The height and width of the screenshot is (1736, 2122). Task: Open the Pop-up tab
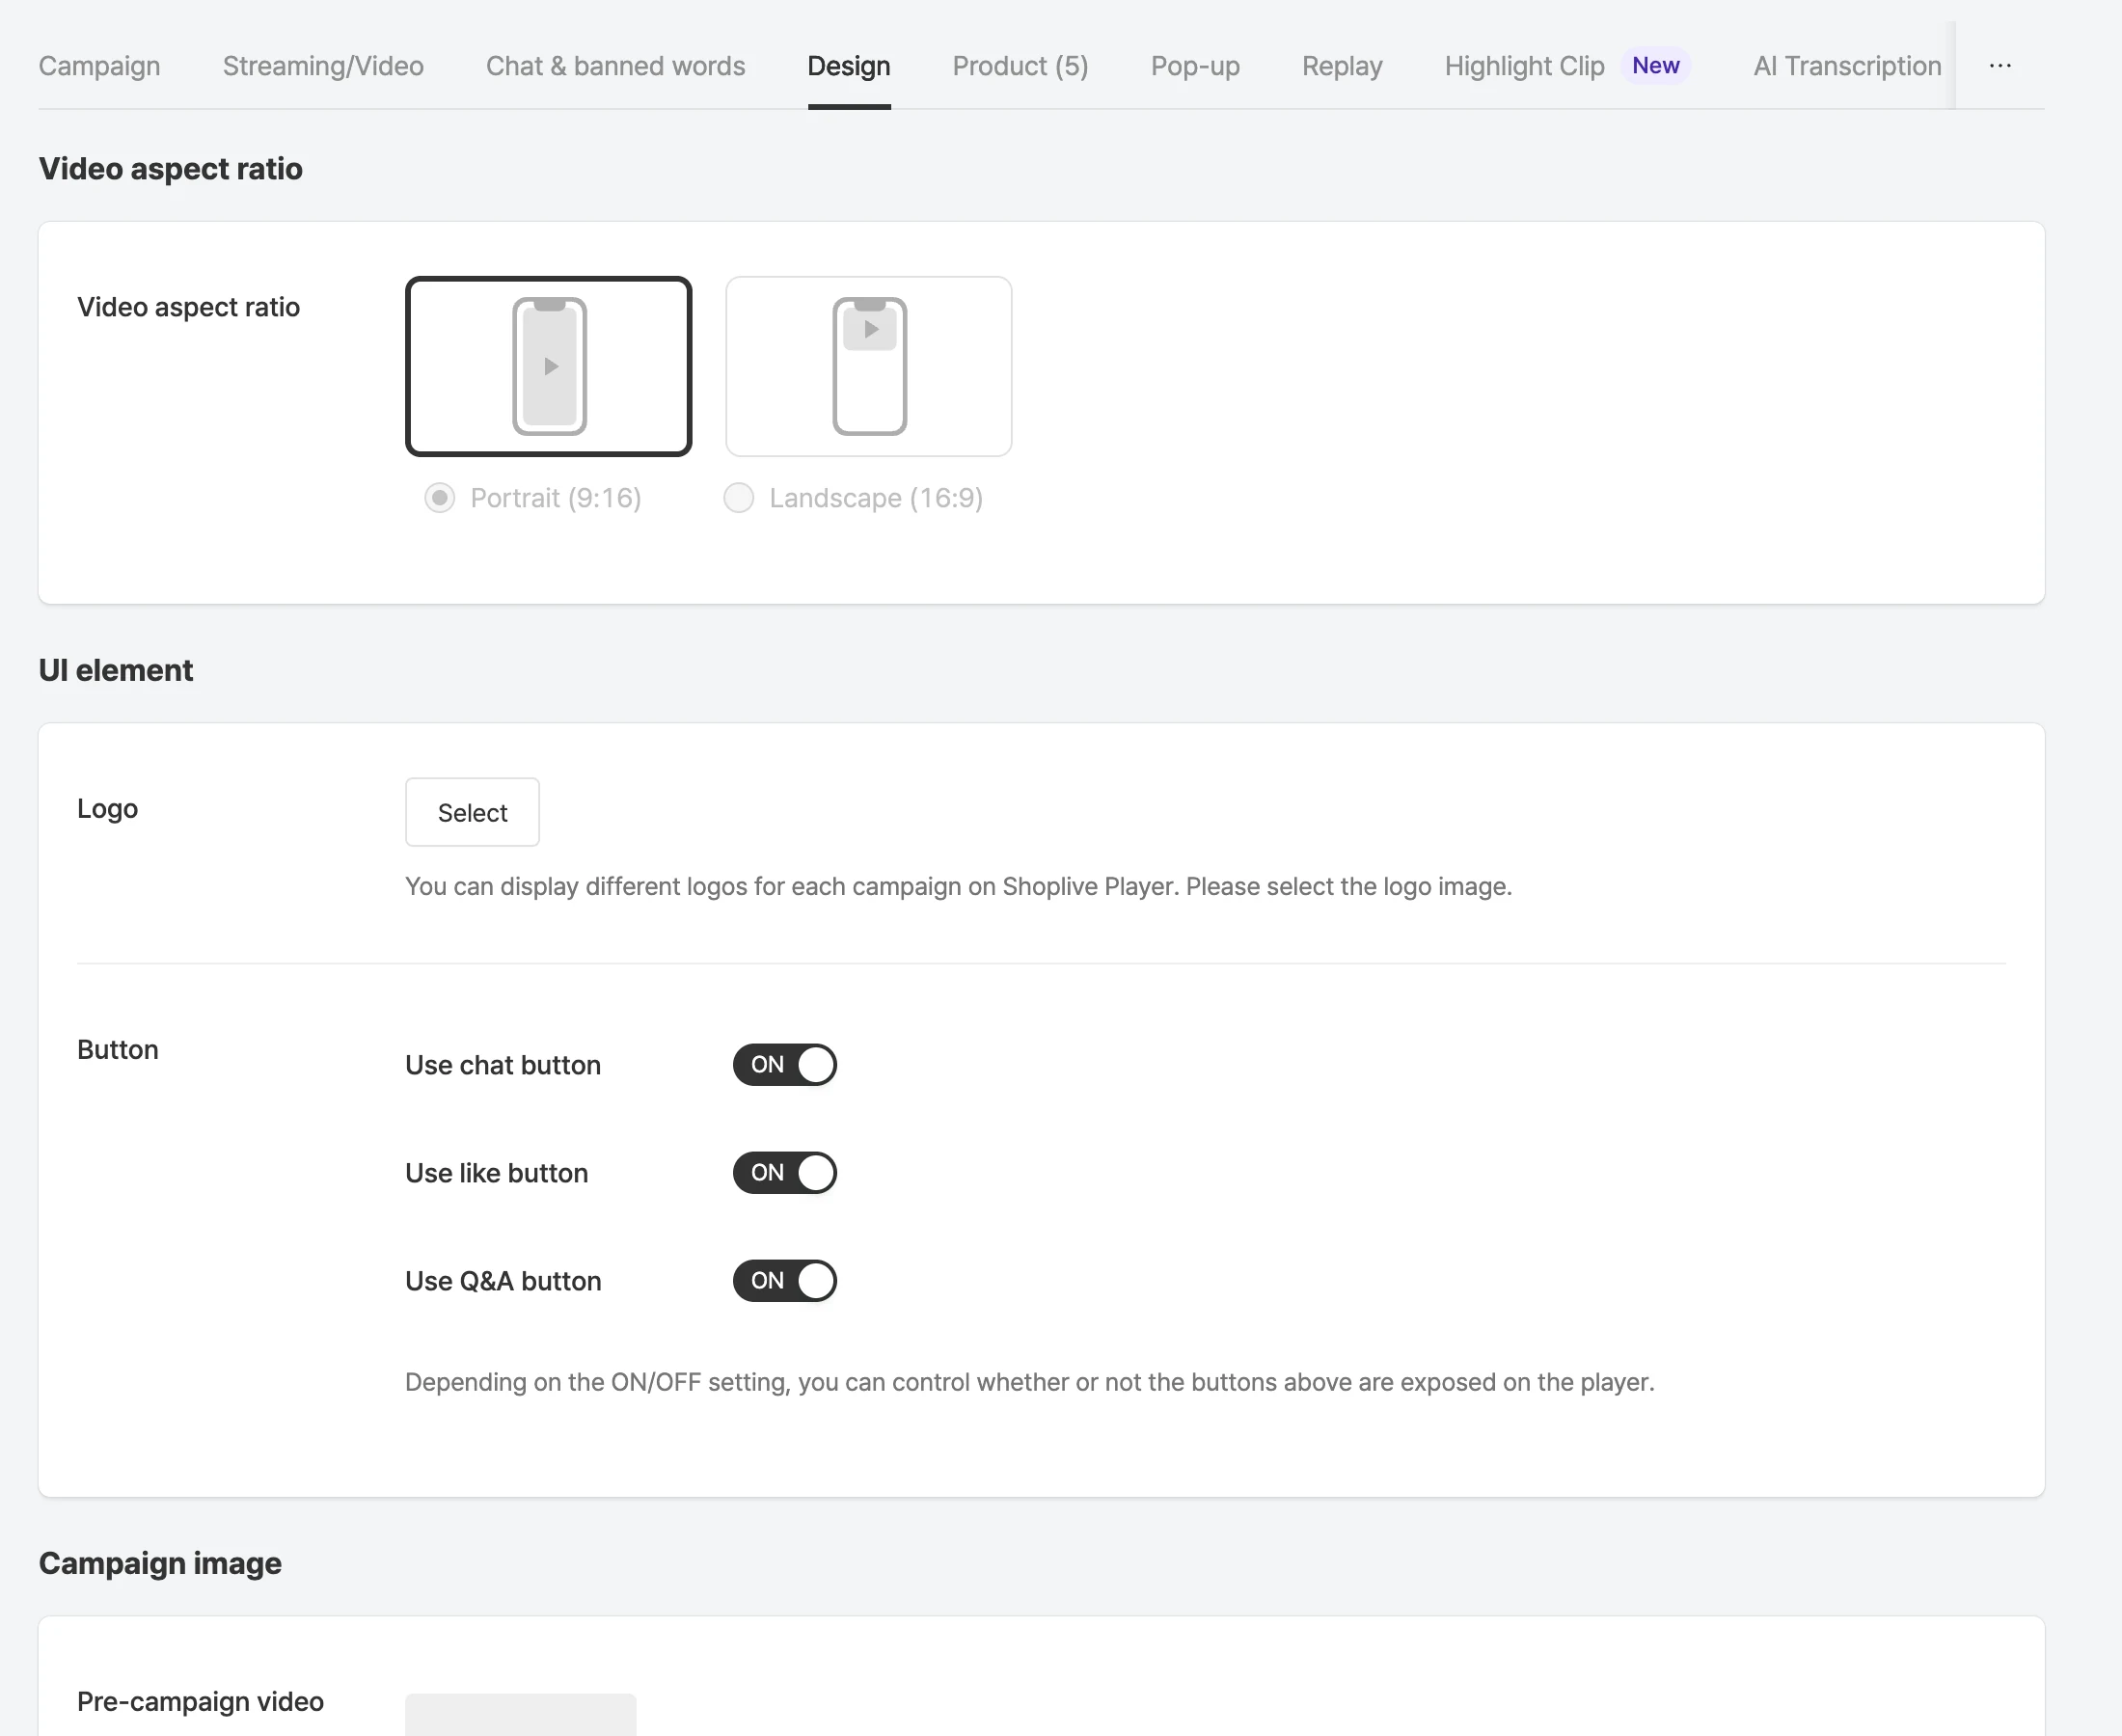[1195, 66]
